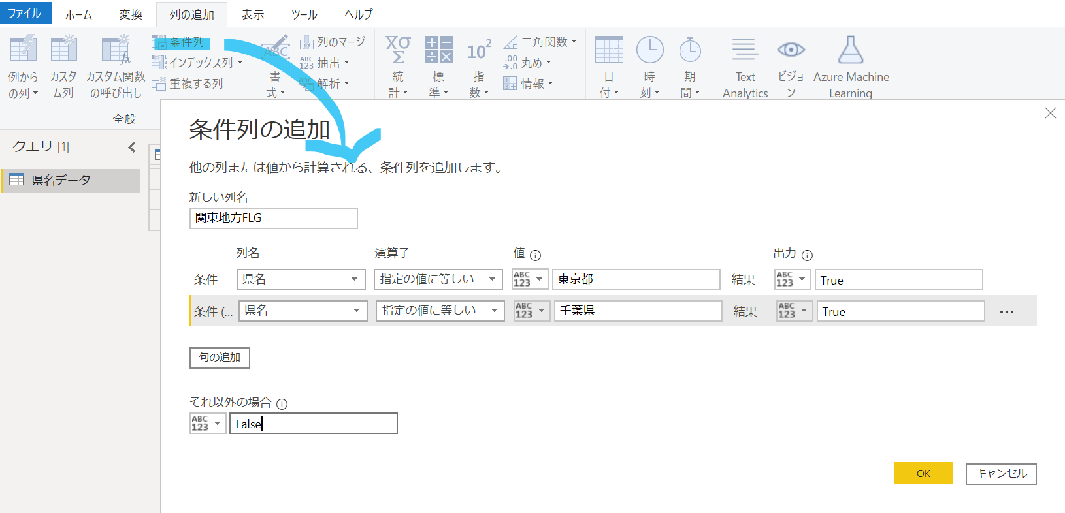This screenshot has width=1065, height=513.
Task: Click the OK button
Action: point(923,473)
